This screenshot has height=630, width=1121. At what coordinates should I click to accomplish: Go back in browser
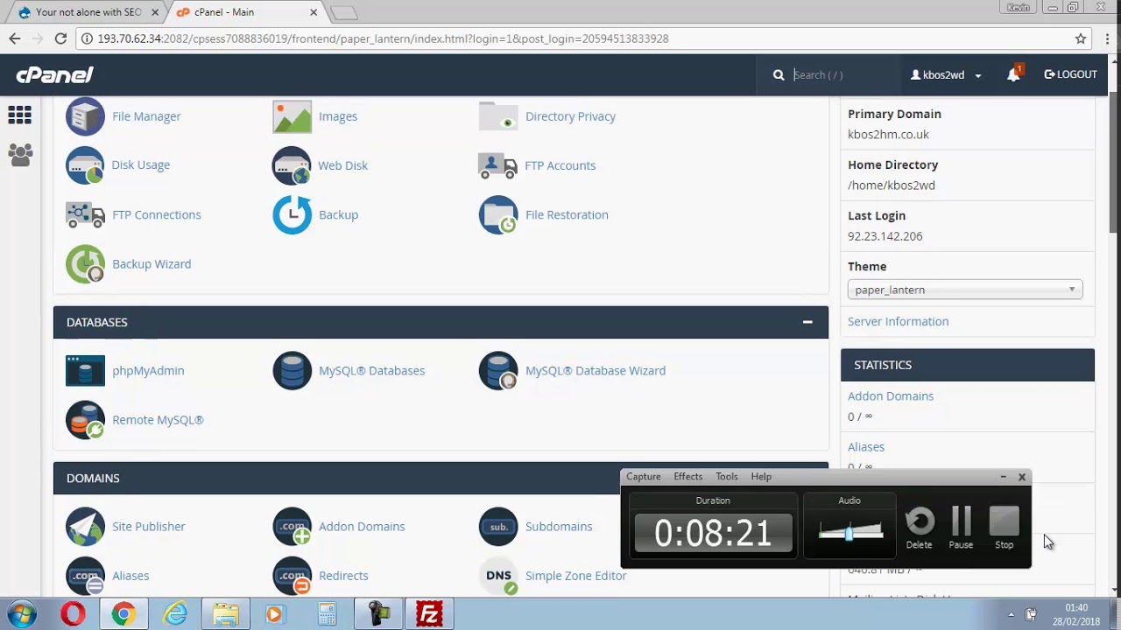[x=15, y=38]
